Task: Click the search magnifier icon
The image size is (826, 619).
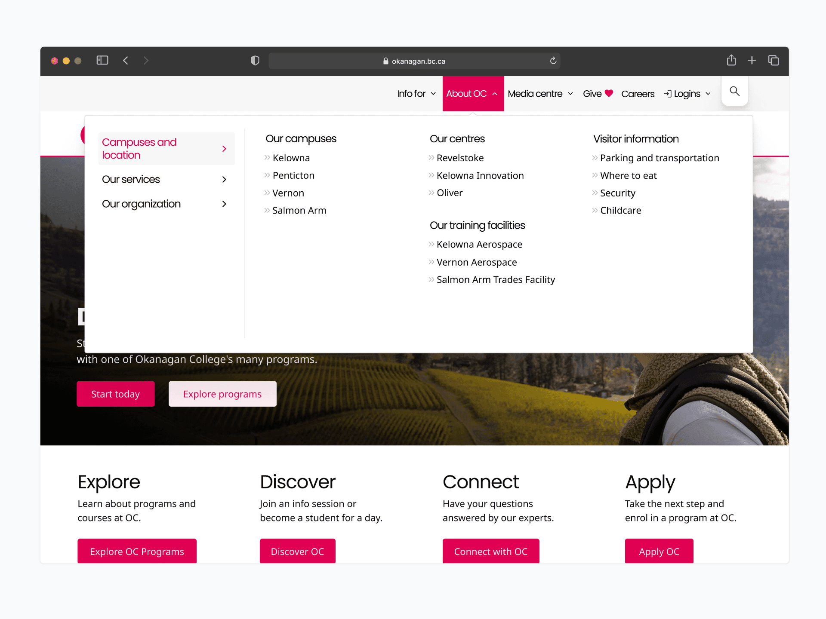Action: [x=734, y=91]
